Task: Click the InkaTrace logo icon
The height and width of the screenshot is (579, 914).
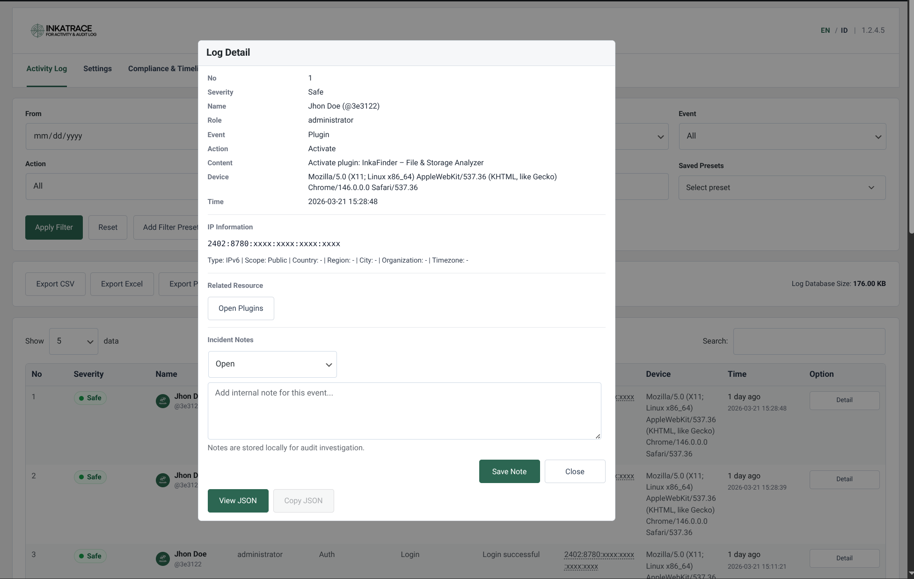Action: 38,30
